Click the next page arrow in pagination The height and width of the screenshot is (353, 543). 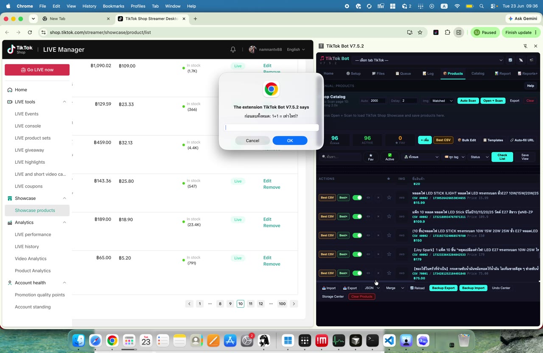tap(294, 304)
